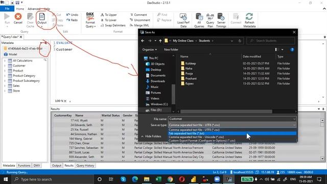Select the Sales table in metadata
327x184 pixels.
[16, 86]
